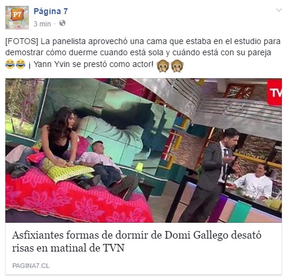Viewport: 286px width, 278px height.
Task: Click the first laughing tears emoji
Action: [x=10, y=64]
